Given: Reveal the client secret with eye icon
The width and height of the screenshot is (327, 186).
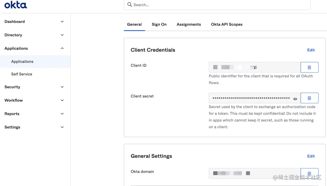Looking at the screenshot, I should tap(295, 99).
